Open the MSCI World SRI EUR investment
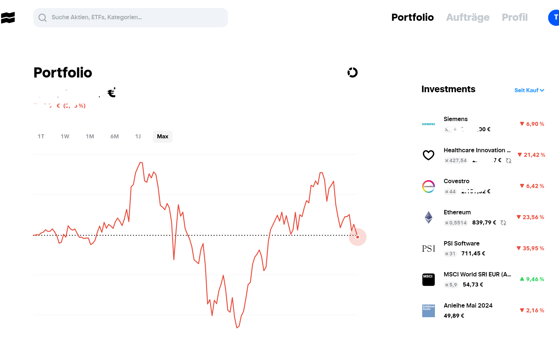559x341 pixels. 483,279
